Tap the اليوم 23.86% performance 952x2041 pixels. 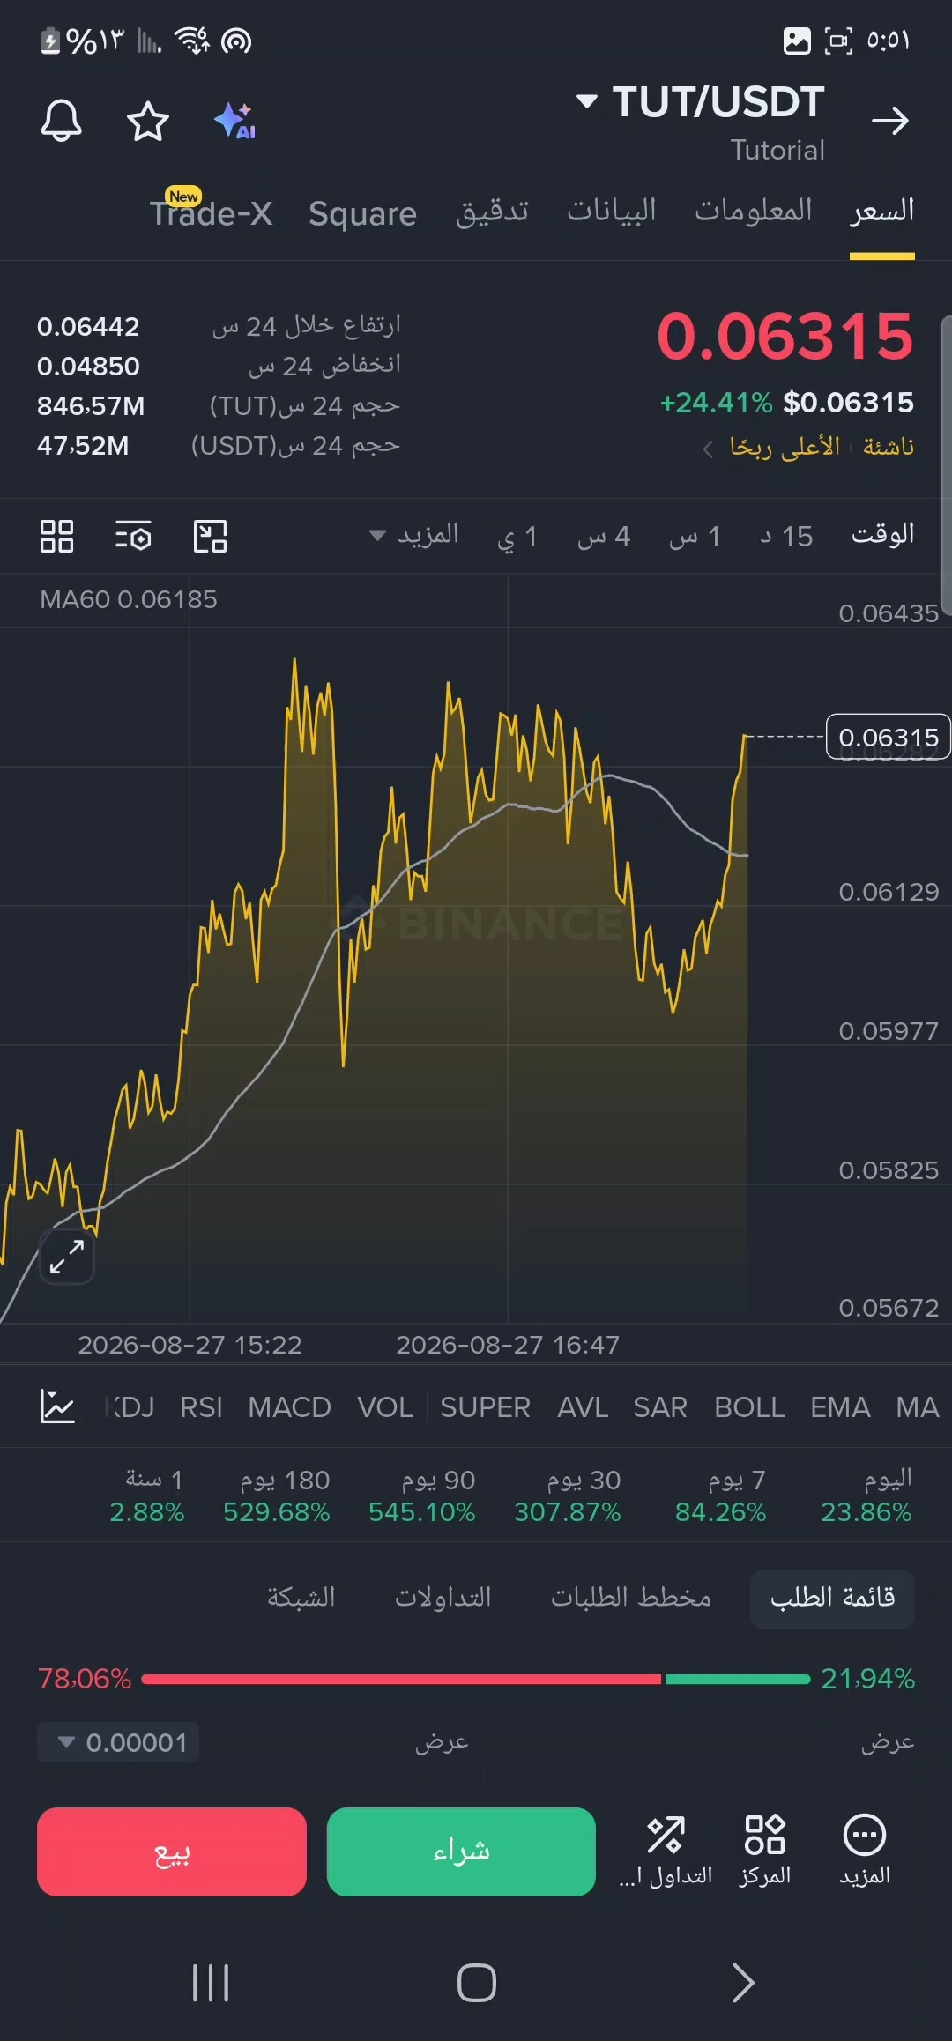coord(866,1495)
